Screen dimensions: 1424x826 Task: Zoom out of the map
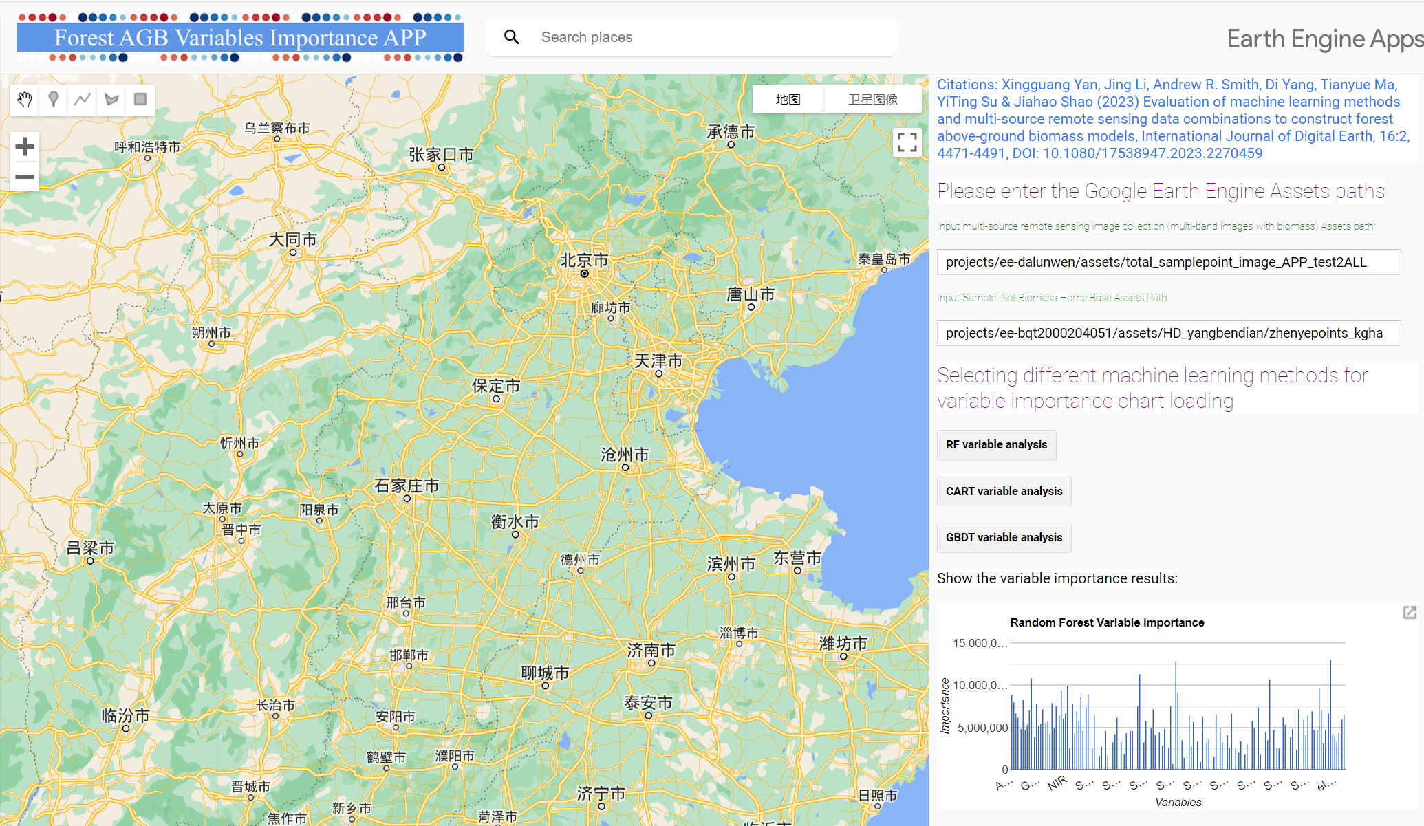coord(25,177)
